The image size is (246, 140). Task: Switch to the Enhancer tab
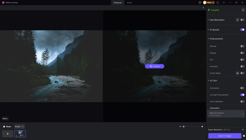coord(118,3)
